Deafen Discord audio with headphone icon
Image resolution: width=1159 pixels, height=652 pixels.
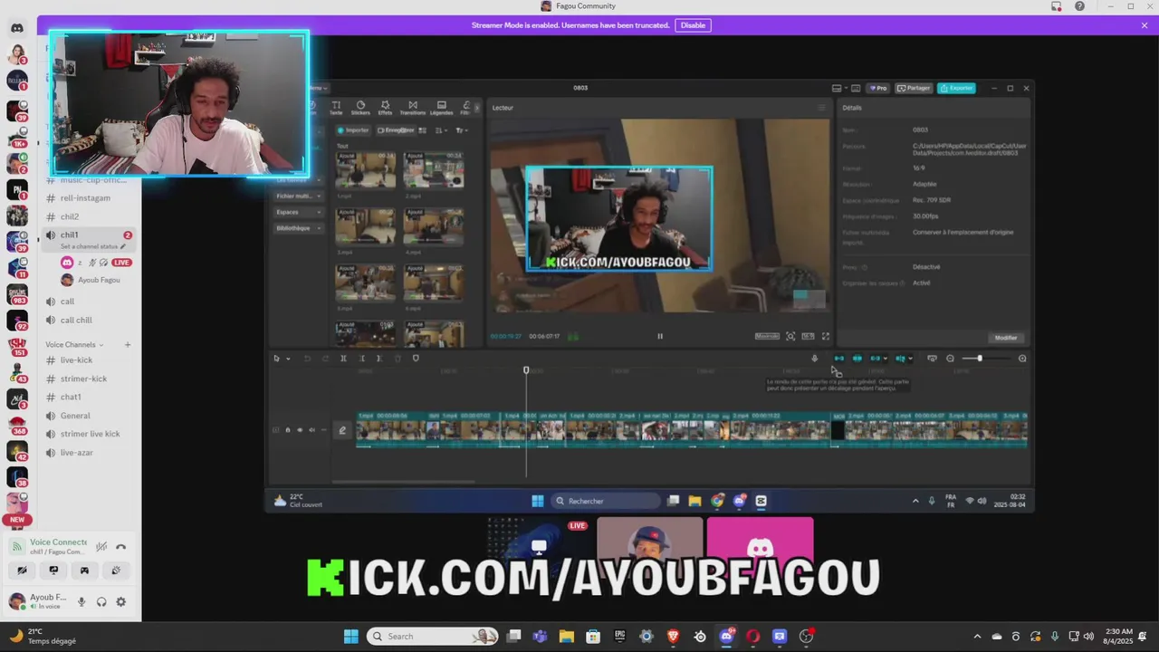point(101,601)
